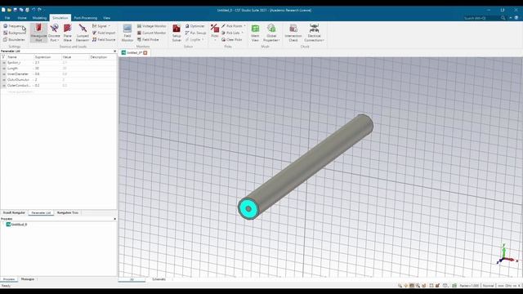
Task: Switch to the Modeling ribbon tab
Action: pos(39,18)
